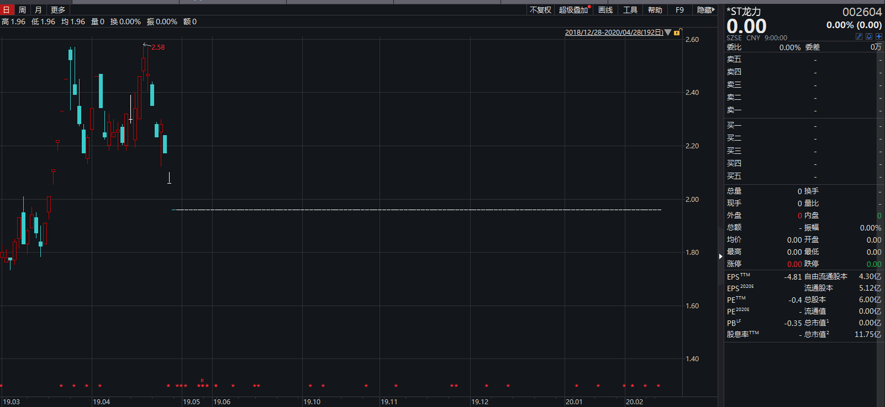Click the PB LF value -0.35
This screenshot has height=407, width=885.
point(793,323)
